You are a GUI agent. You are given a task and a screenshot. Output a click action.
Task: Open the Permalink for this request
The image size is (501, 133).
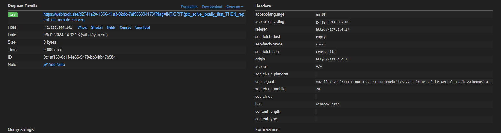coord(189,7)
